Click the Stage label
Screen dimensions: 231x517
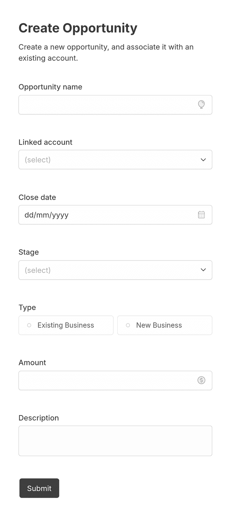(x=29, y=252)
